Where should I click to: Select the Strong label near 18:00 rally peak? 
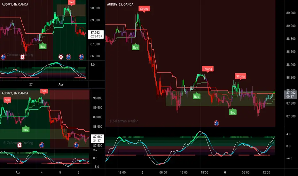(x=208, y=69)
